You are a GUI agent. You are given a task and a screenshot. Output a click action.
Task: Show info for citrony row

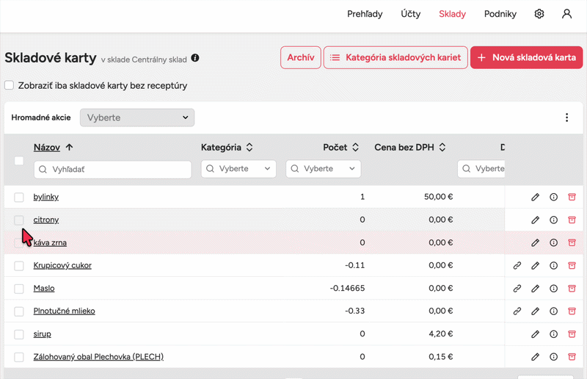(554, 220)
